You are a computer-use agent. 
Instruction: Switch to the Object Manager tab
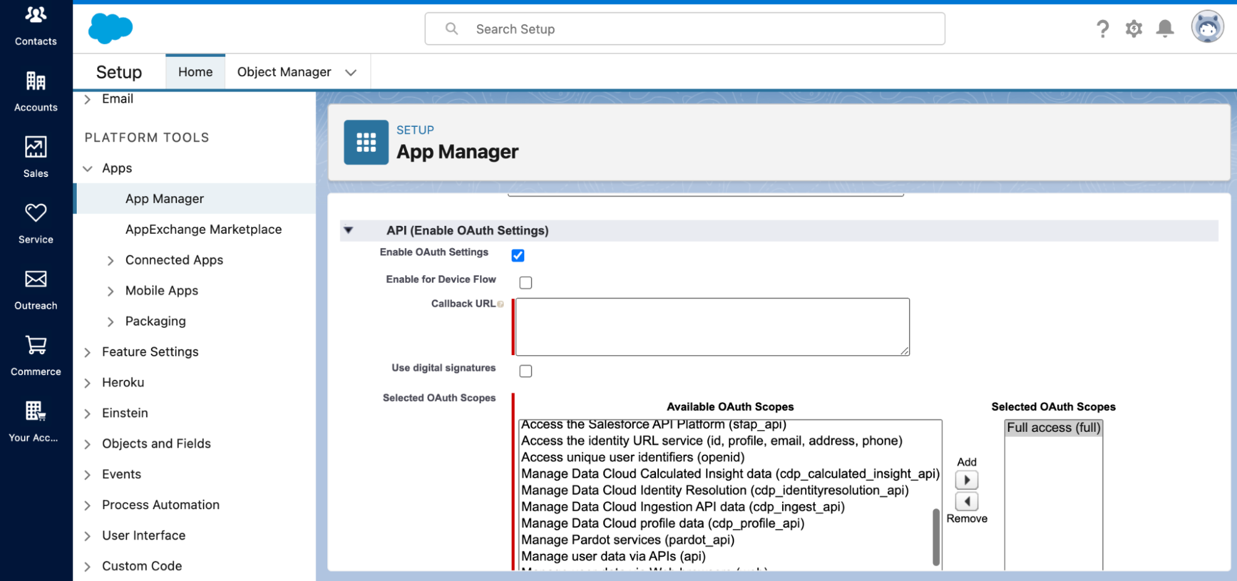coord(284,72)
